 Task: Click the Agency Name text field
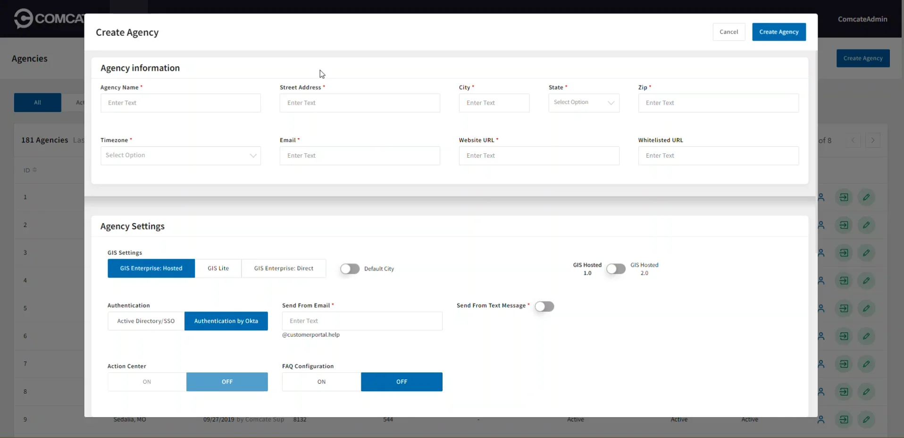180,103
